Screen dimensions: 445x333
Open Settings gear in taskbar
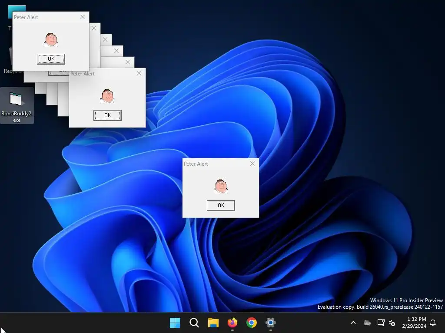click(x=270, y=323)
